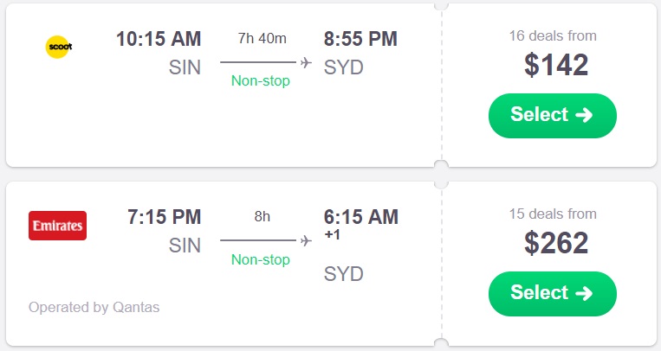Click the airplane icon on Scoot flight
Image resolution: width=661 pixels, height=351 pixels.
[306, 62]
